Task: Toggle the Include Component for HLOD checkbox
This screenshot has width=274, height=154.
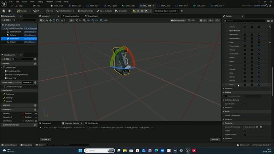Action: point(245,115)
